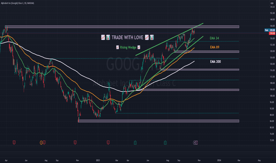The width and height of the screenshot is (276, 163).
Task: Select the support zone rectangle near 84.00
Action: pos(159,121)
